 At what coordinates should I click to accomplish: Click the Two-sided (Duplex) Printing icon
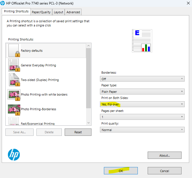point(14,80)
